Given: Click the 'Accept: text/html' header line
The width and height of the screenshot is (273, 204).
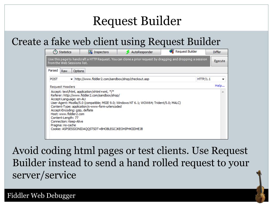Looking at the screenshot, I should click(82, 92).
